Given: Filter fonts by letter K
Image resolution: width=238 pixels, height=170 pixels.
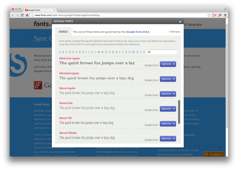Looking at the screenshot, I should click(92, 52).
